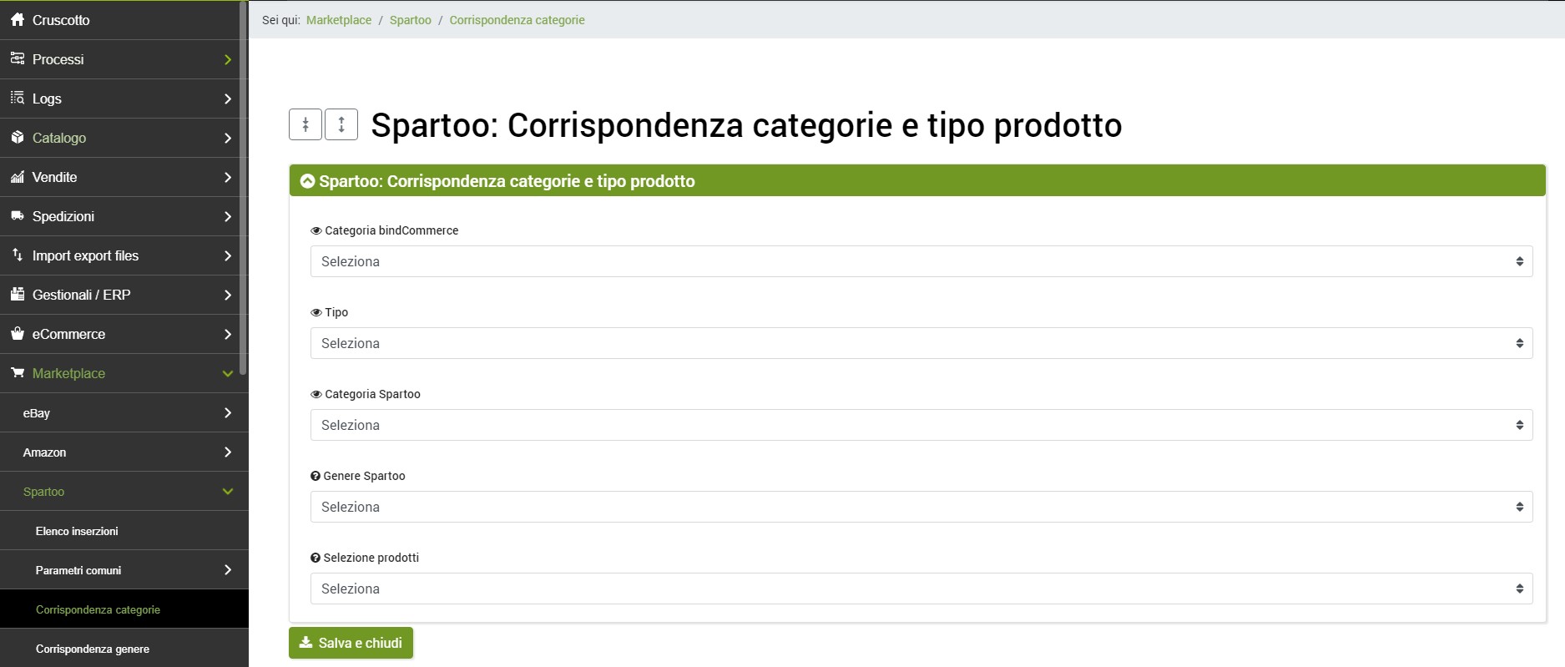The image size is (1565, 667).
Task: Click the expand all sections button
Action: 341,125
